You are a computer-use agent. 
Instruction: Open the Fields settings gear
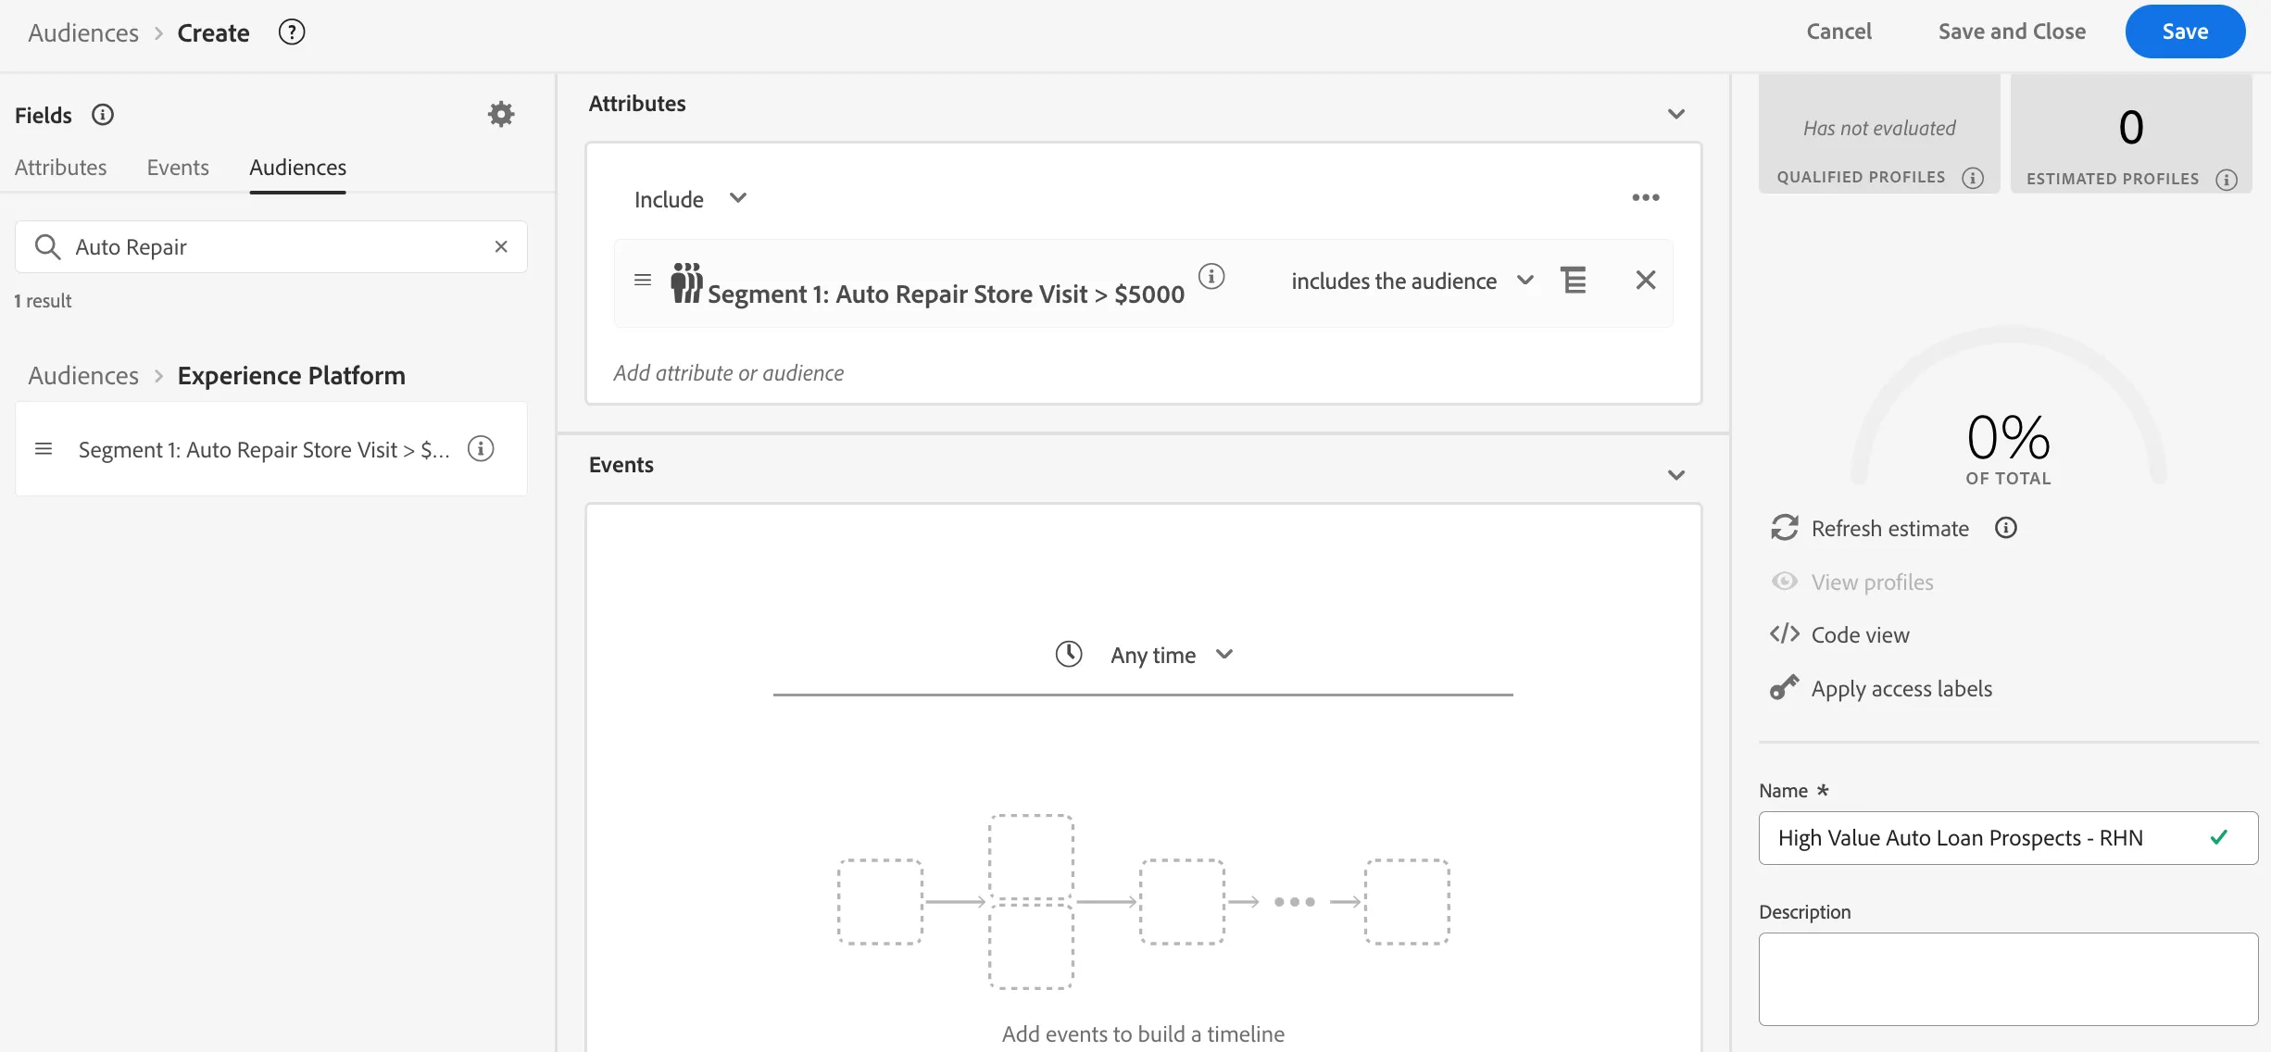pyautogui.click(x=501, y=114)
